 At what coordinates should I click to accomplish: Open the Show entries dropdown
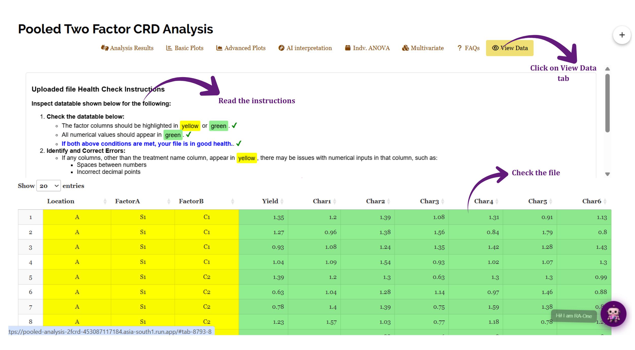(49, 186)
